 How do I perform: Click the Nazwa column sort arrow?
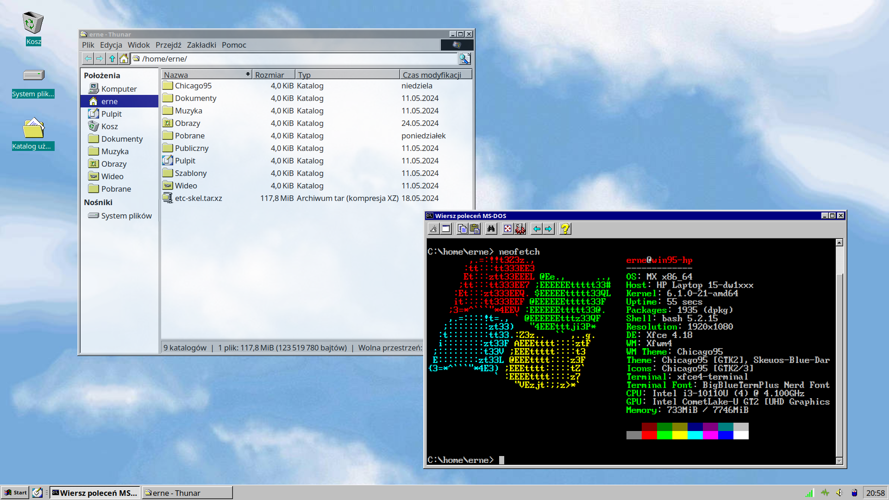pyautogui.click(x=248, y=75)
